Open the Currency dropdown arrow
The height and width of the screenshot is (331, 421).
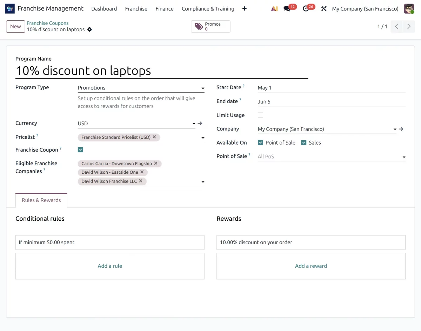pyautogui.click(x=194, y=124)
